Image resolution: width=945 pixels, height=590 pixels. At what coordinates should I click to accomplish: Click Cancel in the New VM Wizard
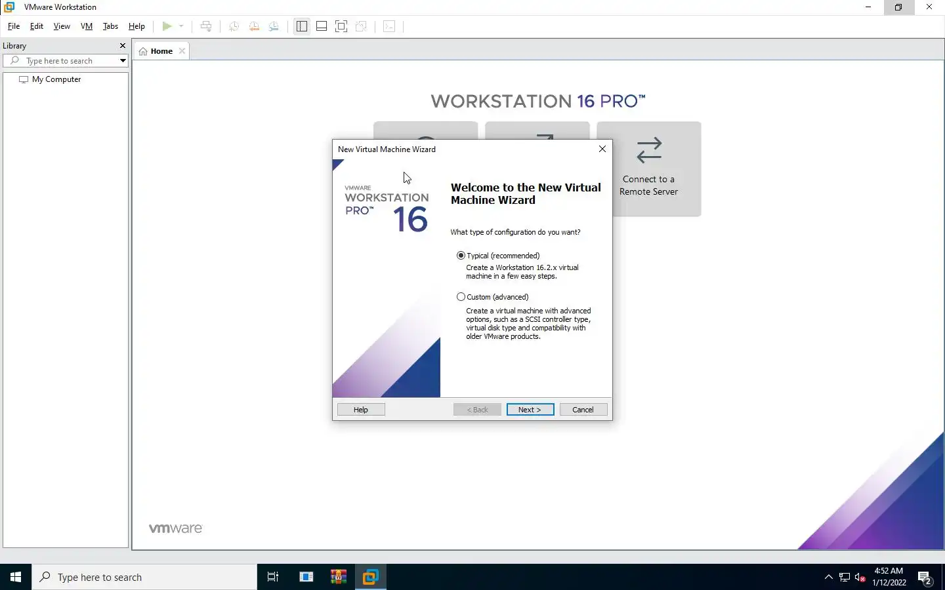point(583,410)
